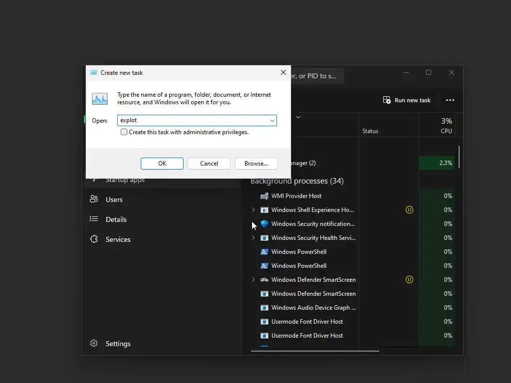Click the Users people icon
The image size is (511, 383).
(94, 199)
